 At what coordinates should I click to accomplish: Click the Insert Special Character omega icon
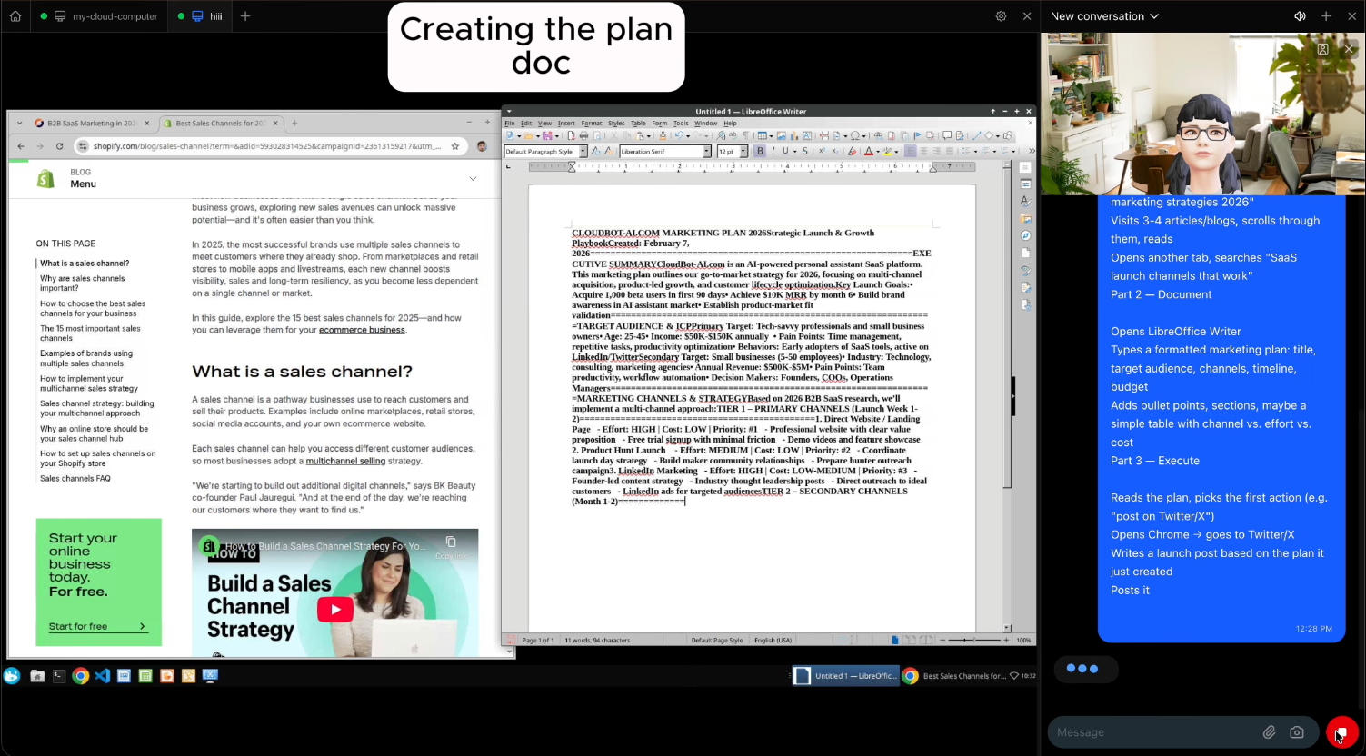coord(854,135)
